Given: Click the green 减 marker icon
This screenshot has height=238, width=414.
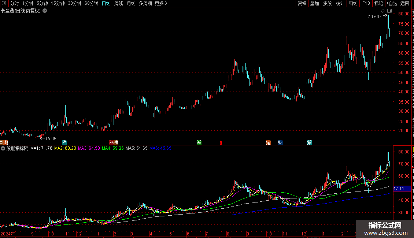Looking at the screenshot, I should (x=199, y=142).
